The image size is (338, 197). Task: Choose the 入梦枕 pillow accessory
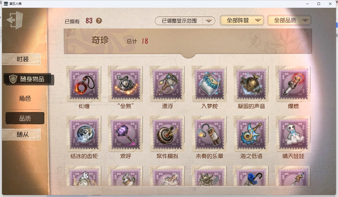point(209,84)
